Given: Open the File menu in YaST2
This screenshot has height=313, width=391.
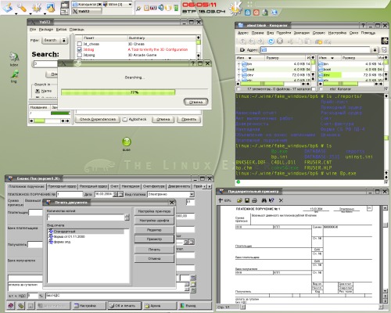Looking at the screenshot, I should 33,30.
